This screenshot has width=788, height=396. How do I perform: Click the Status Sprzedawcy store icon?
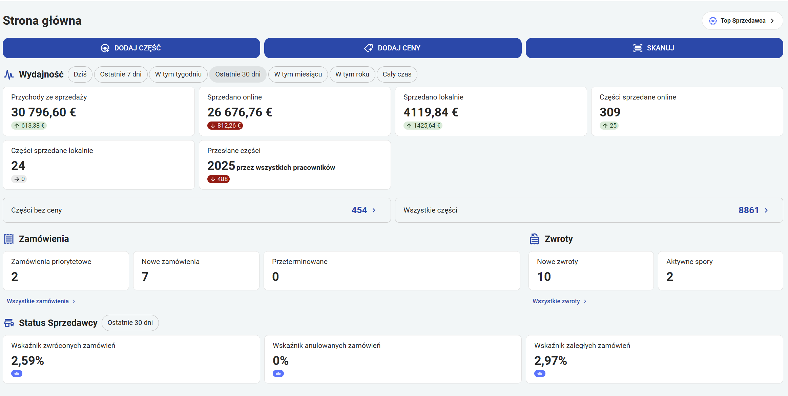coord(9,323)
